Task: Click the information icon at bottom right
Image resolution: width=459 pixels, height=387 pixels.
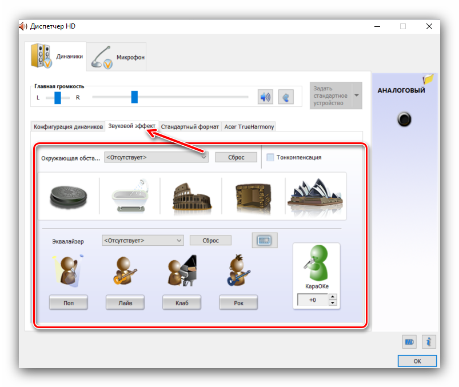Action: tap(429, 342)
